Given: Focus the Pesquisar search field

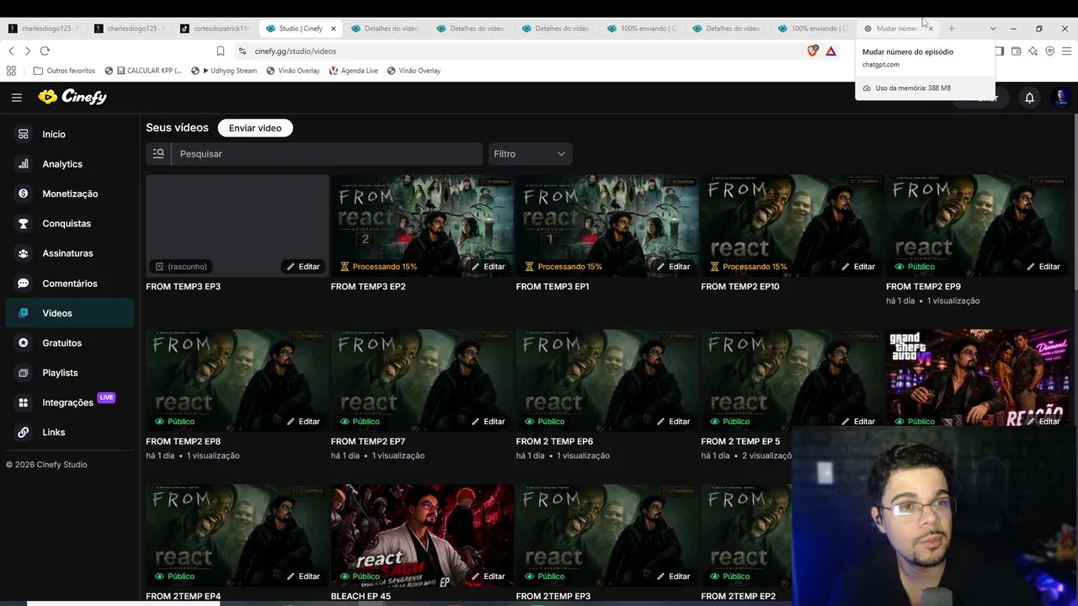Looking at the screenshot, I should click(326, 154).
